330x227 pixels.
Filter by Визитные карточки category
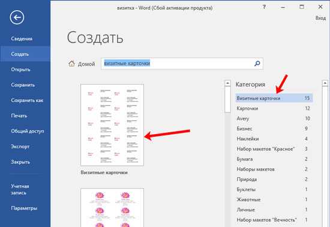(x=274, y=98)
